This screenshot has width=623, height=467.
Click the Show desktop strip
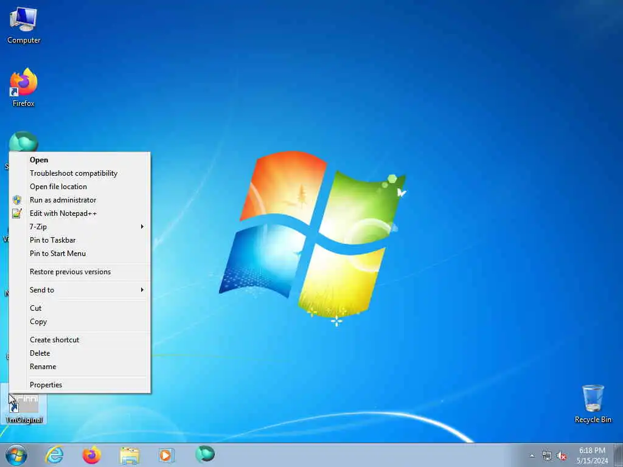[x=619, y=455]
